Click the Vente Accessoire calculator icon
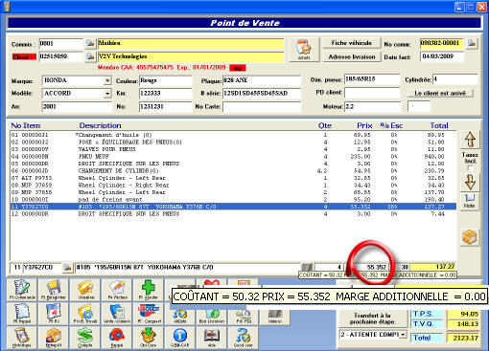This screenshot has width=489, height=351. pos(117,314)
